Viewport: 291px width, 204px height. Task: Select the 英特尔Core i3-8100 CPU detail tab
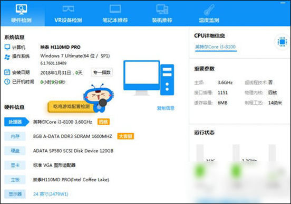216,47
